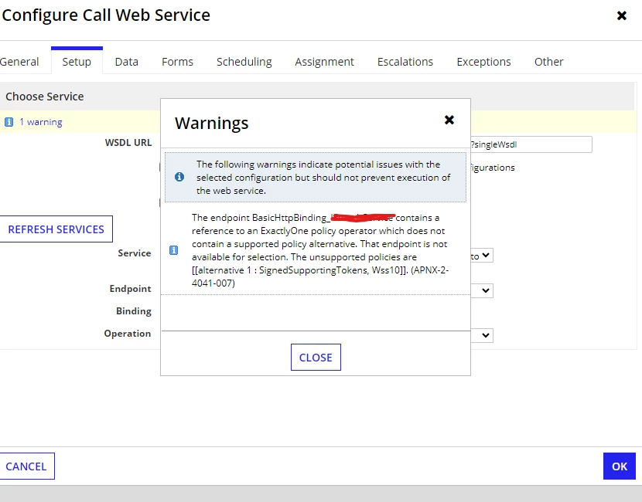Close the Configure Call Web Service window

pos(622,15)
